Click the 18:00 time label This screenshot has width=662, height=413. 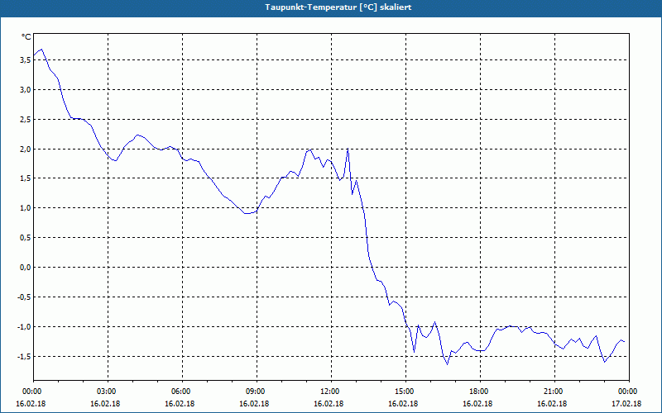coord(481,392)
